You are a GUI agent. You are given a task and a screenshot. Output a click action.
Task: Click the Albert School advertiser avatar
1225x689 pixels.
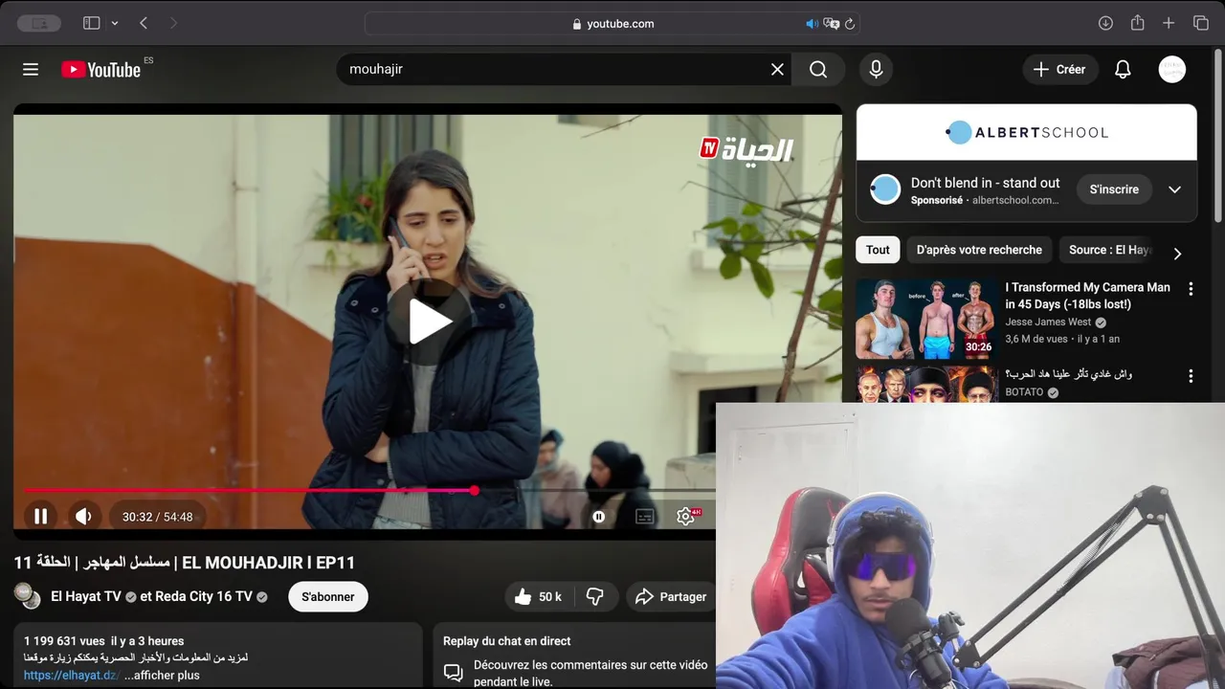(x=885, y=189)
